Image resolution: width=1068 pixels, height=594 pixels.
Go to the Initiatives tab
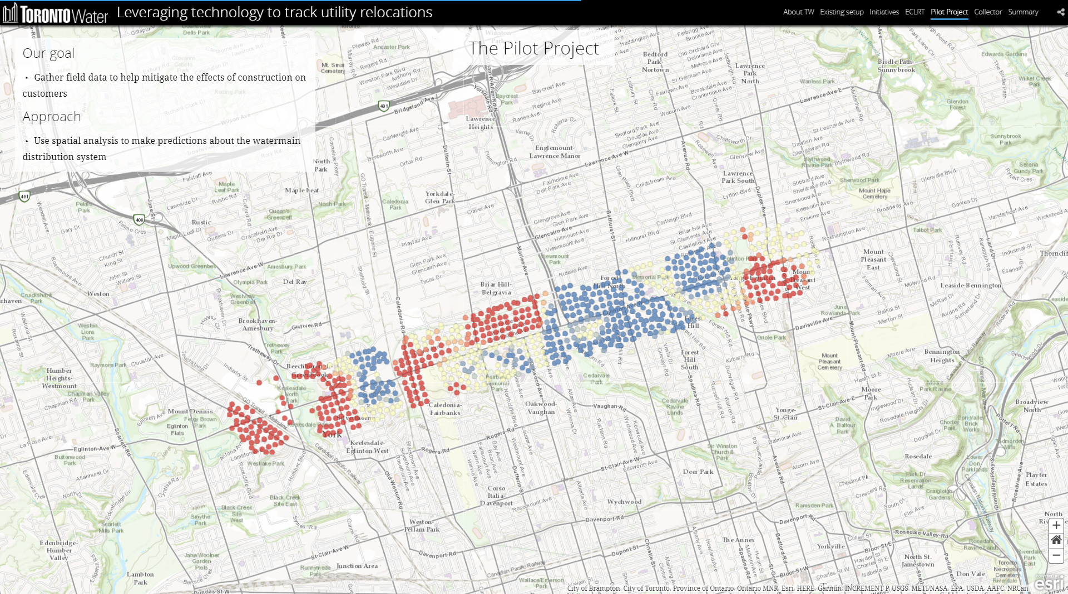pos(884,12)
